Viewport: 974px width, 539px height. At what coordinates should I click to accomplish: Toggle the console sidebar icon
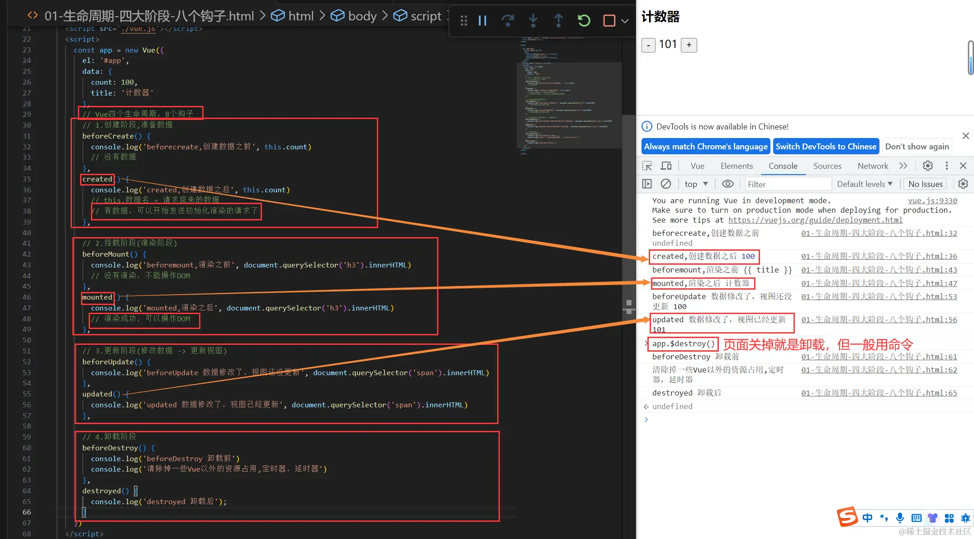(x=647, y=184)
